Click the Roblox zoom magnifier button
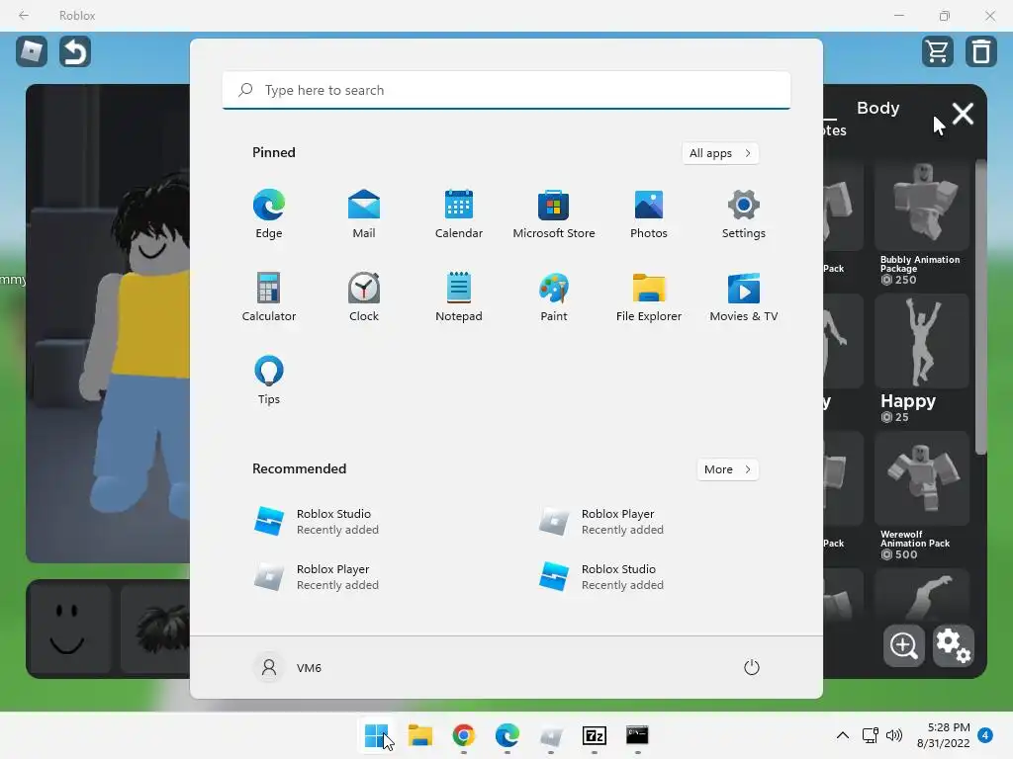 coord(903,645)
